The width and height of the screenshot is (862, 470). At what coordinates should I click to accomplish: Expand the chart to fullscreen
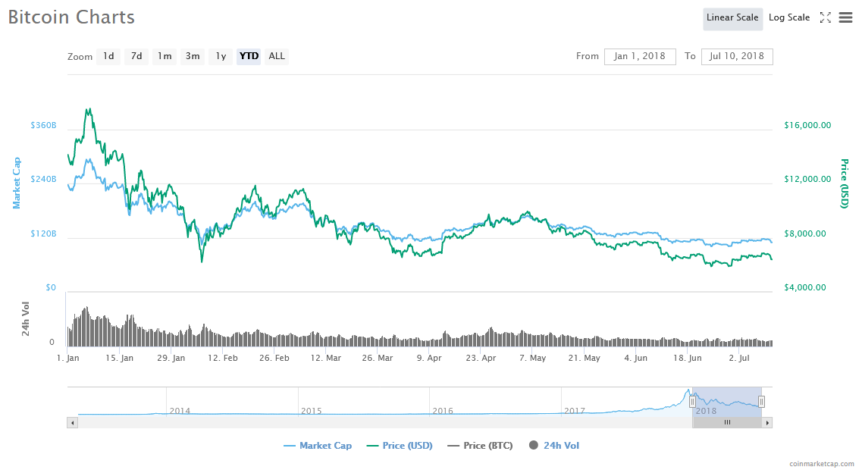[826, 17]
